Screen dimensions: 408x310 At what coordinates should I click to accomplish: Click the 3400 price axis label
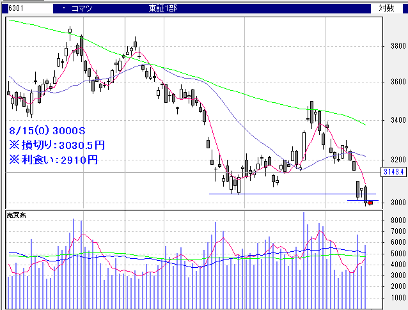click(x=396, y=121)
